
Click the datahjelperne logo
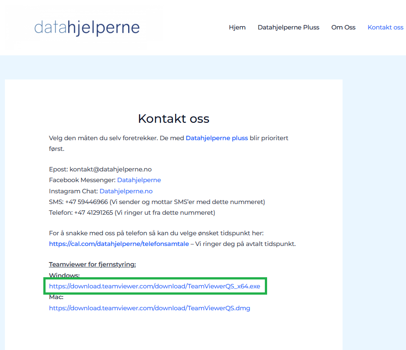point(87,28)
